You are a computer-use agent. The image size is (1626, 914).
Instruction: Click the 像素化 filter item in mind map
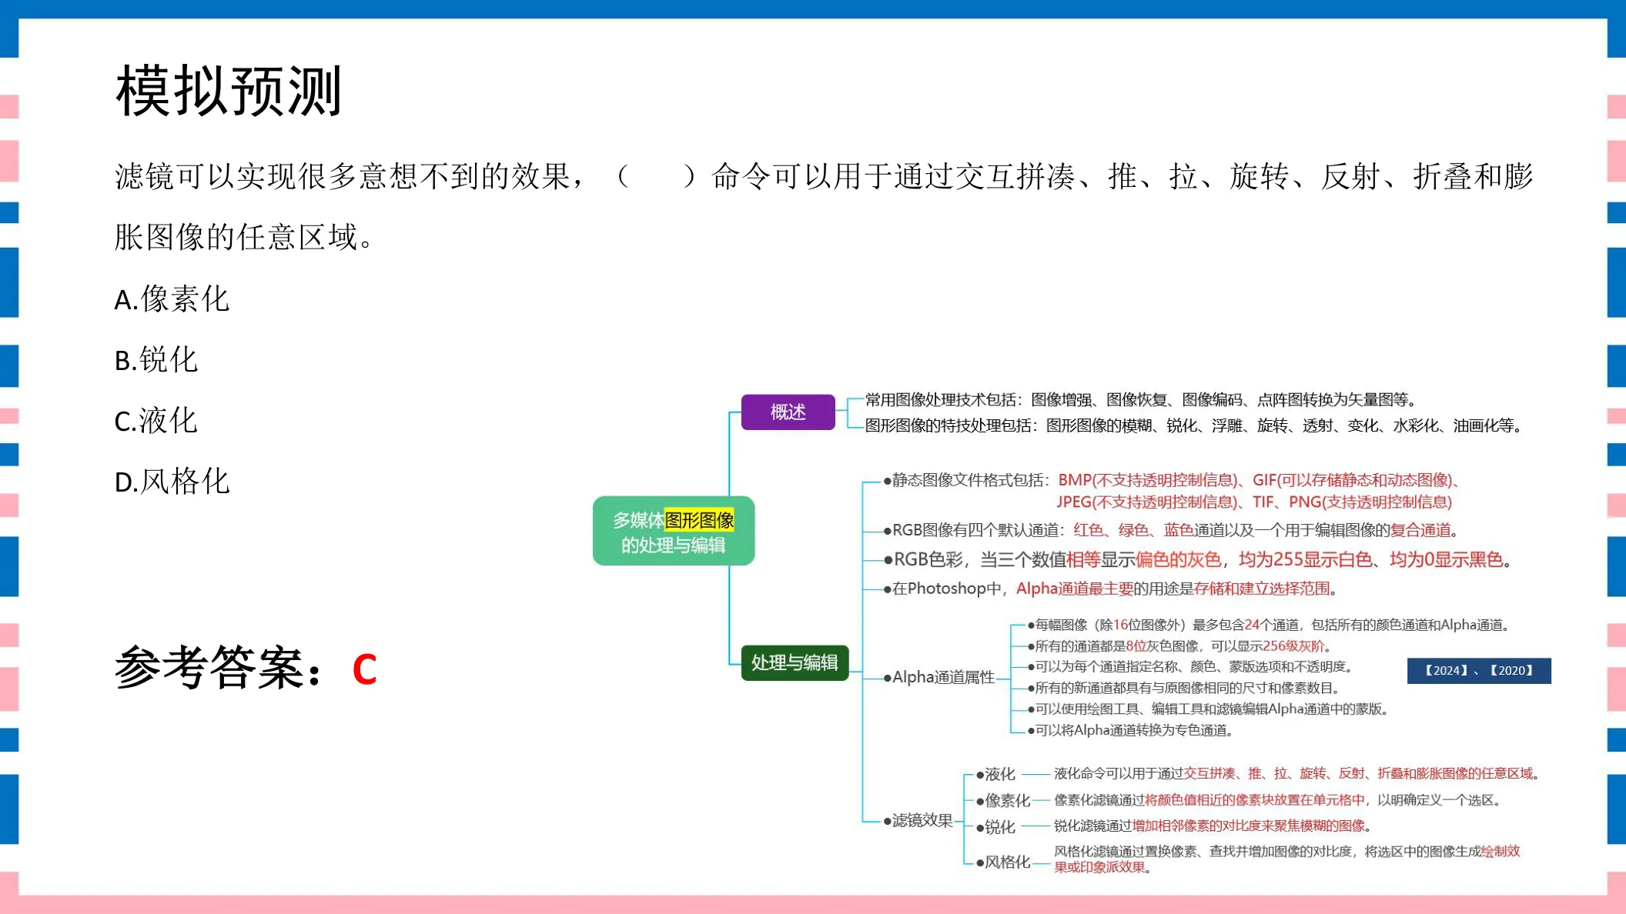[x=1003, y=800]
